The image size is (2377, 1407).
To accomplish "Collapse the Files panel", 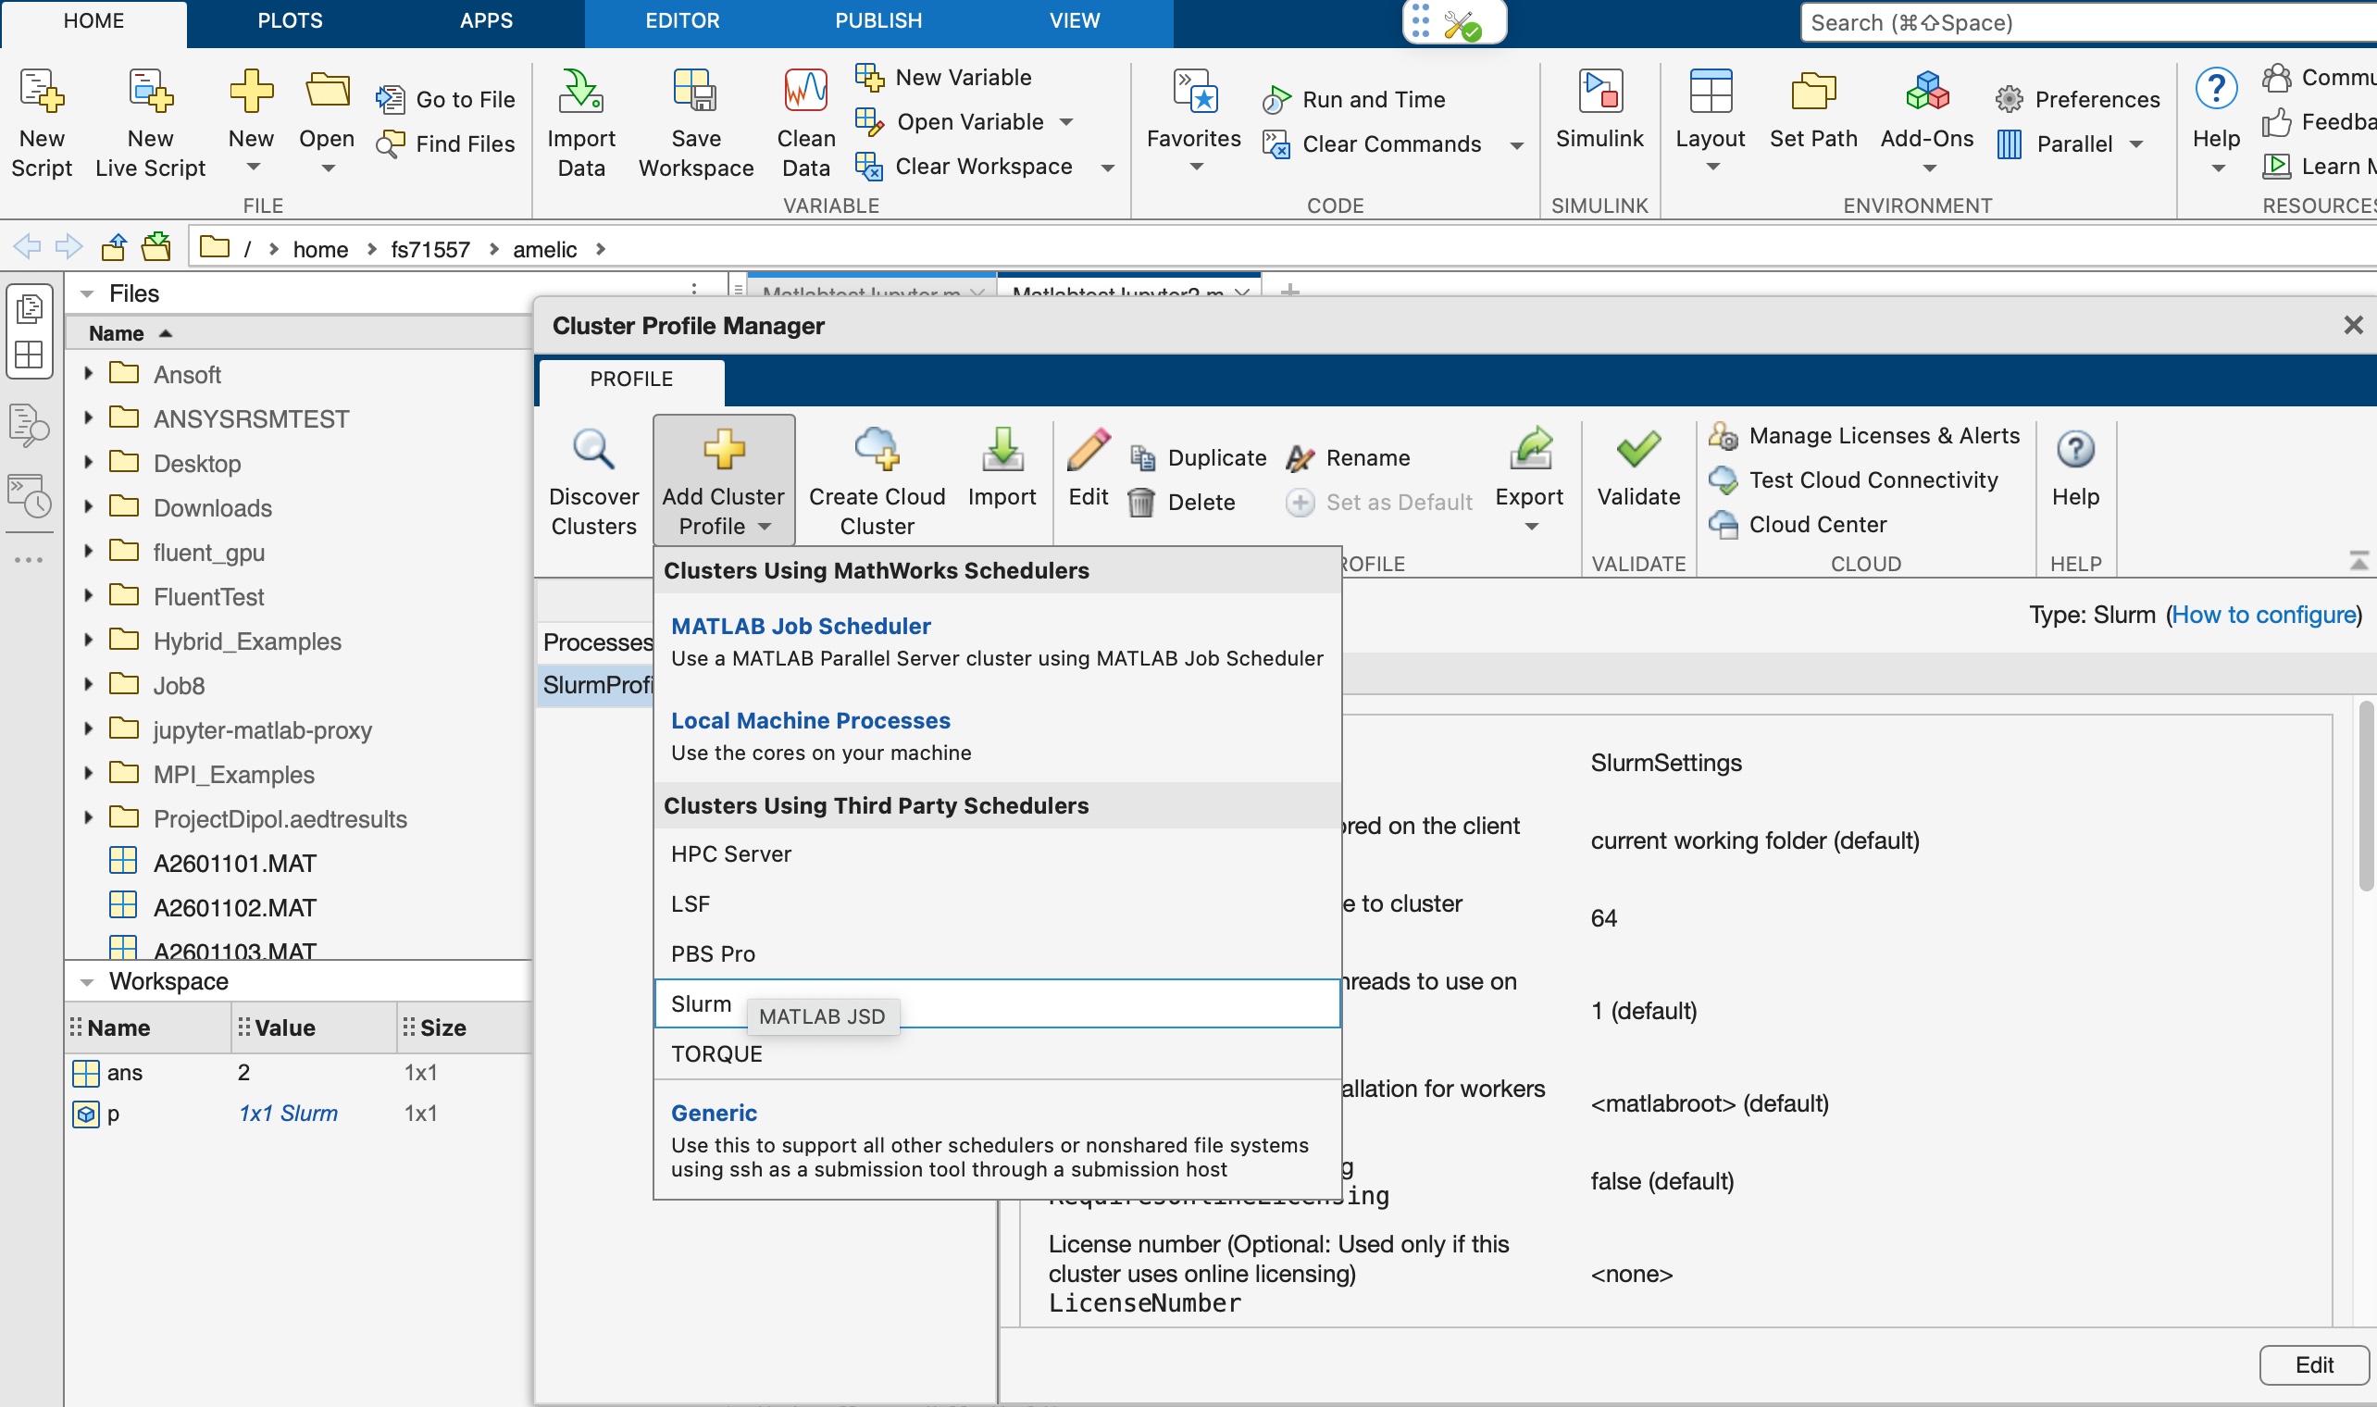I will point(87,294).
